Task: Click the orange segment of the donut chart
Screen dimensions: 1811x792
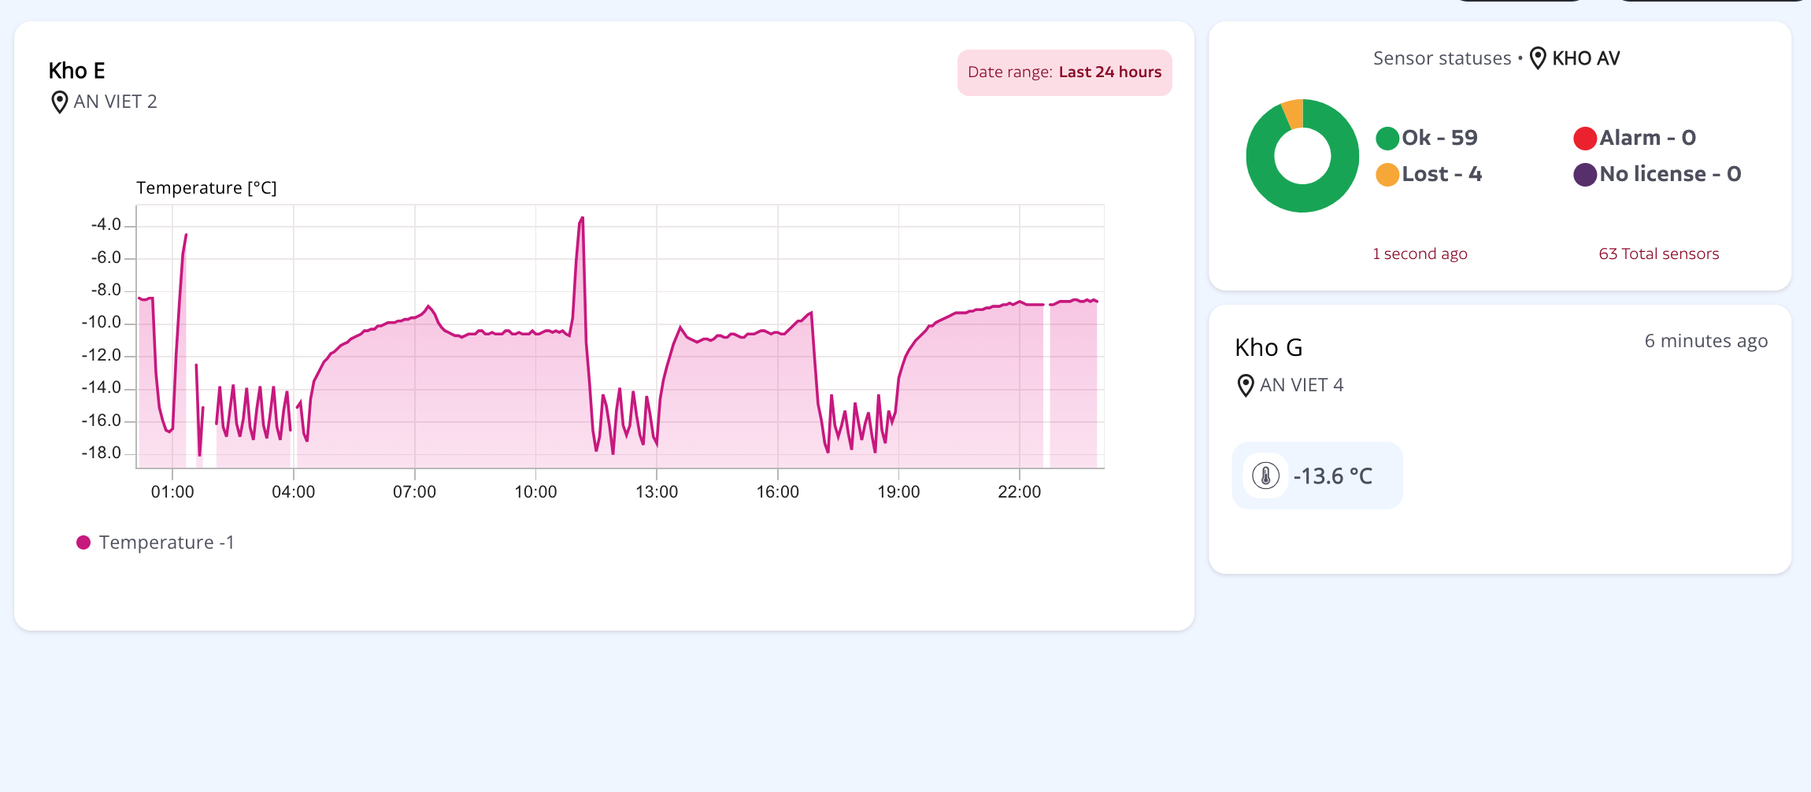Action: (x=1293, y=113)
